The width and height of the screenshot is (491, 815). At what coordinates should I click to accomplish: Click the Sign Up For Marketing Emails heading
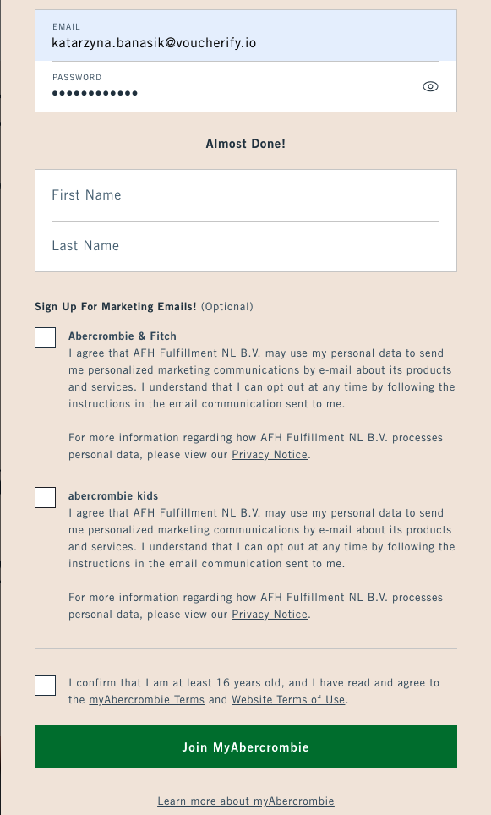pyautogui.click(x=115, y=307)
